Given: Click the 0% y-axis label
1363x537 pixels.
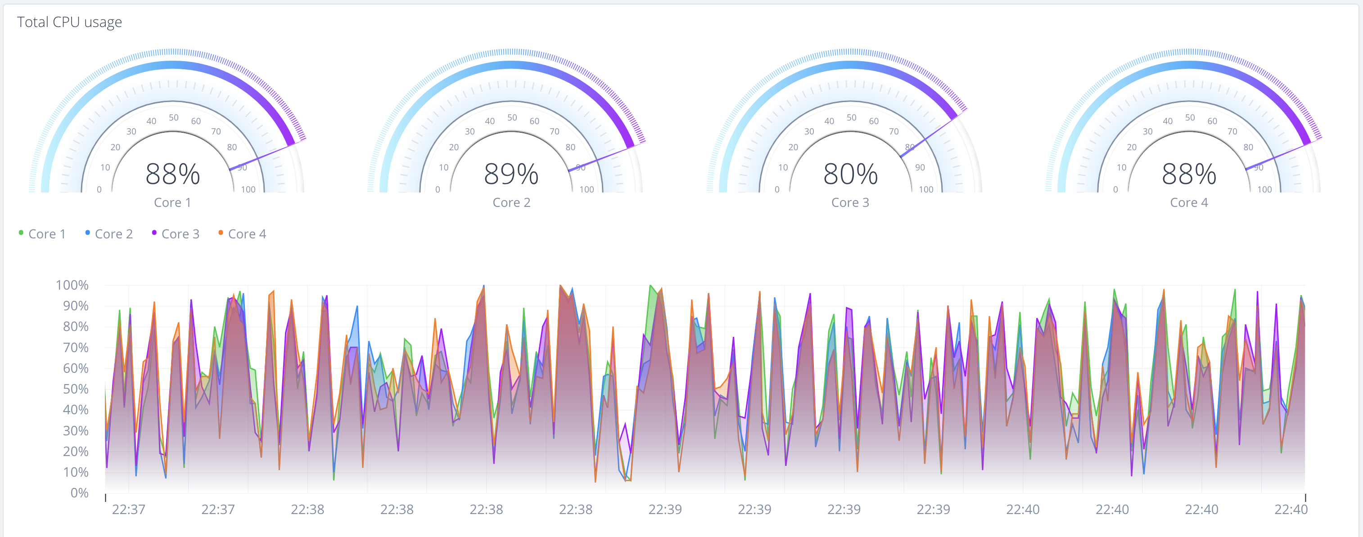Looking at the screenshot, I should tap(79, 493).
